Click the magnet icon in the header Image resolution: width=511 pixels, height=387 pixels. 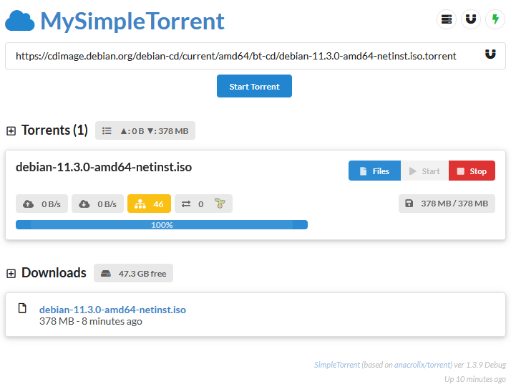tap(470, 19)
